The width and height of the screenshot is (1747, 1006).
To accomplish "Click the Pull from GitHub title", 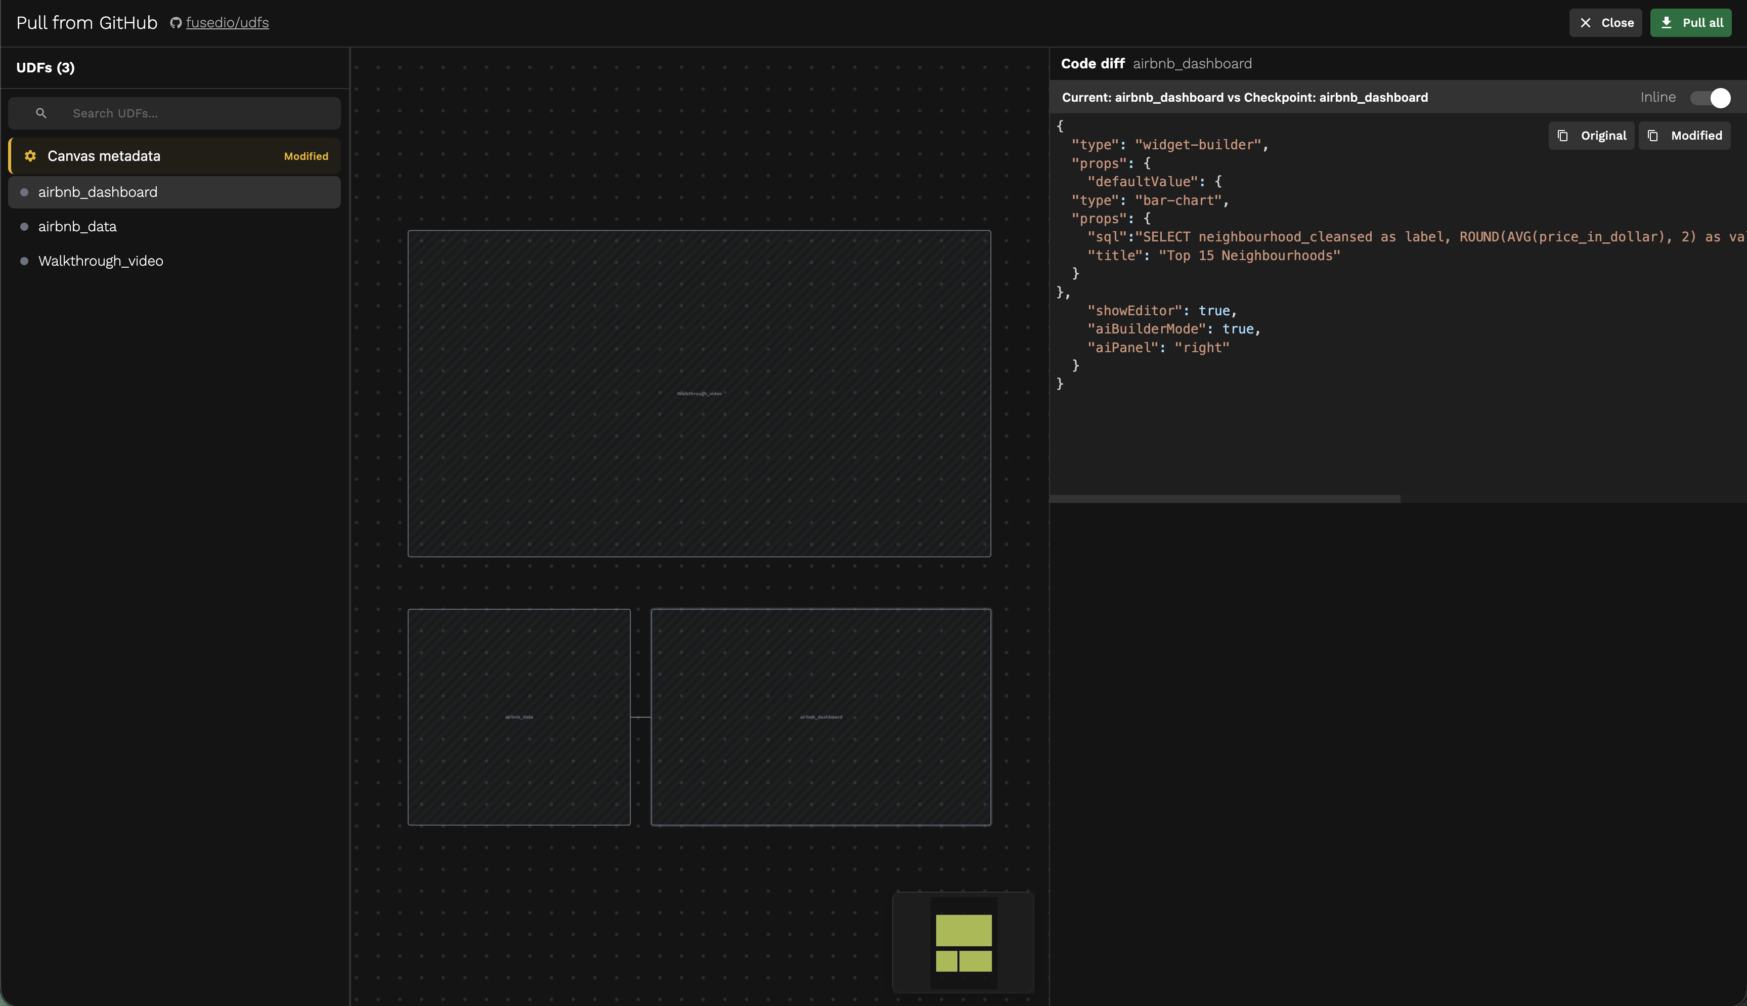I will (87, 23).
